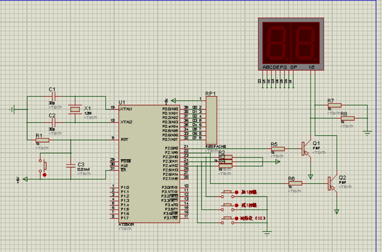Viewport: 382px width, 252px height.
Task: Select power terminal under Q2 emitter
Action: (x=337, y=212)
